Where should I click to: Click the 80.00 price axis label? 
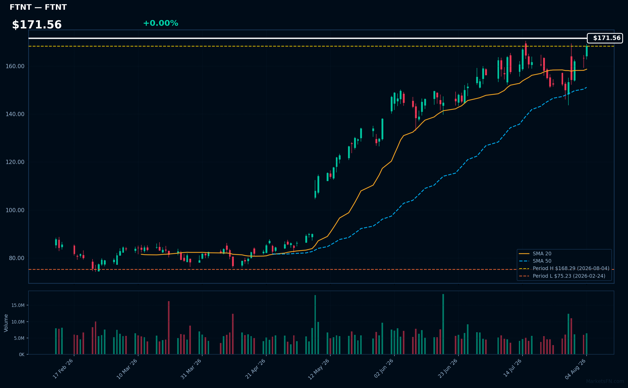17,258
